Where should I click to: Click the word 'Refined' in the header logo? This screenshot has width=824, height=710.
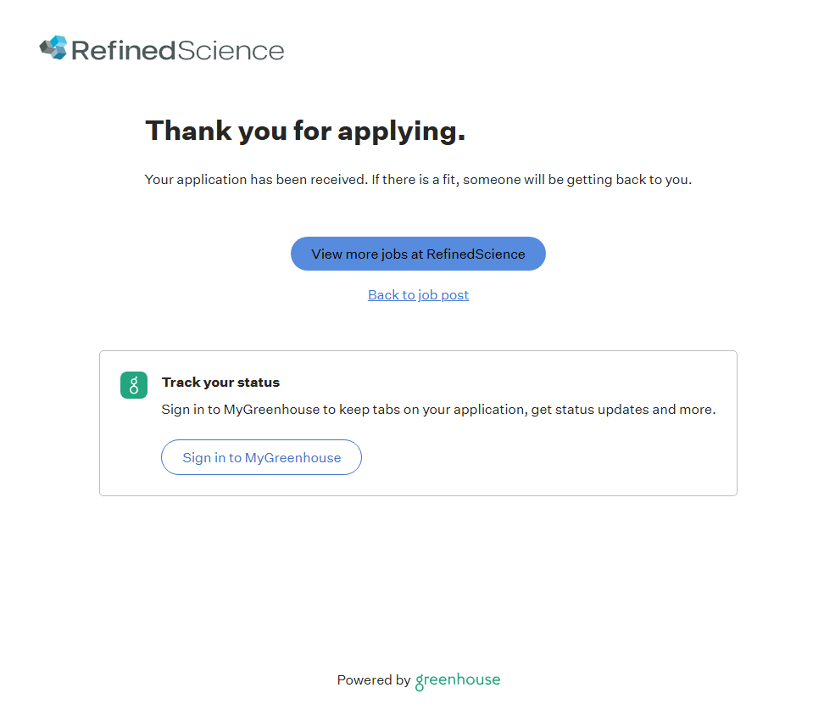coord(123,50)
